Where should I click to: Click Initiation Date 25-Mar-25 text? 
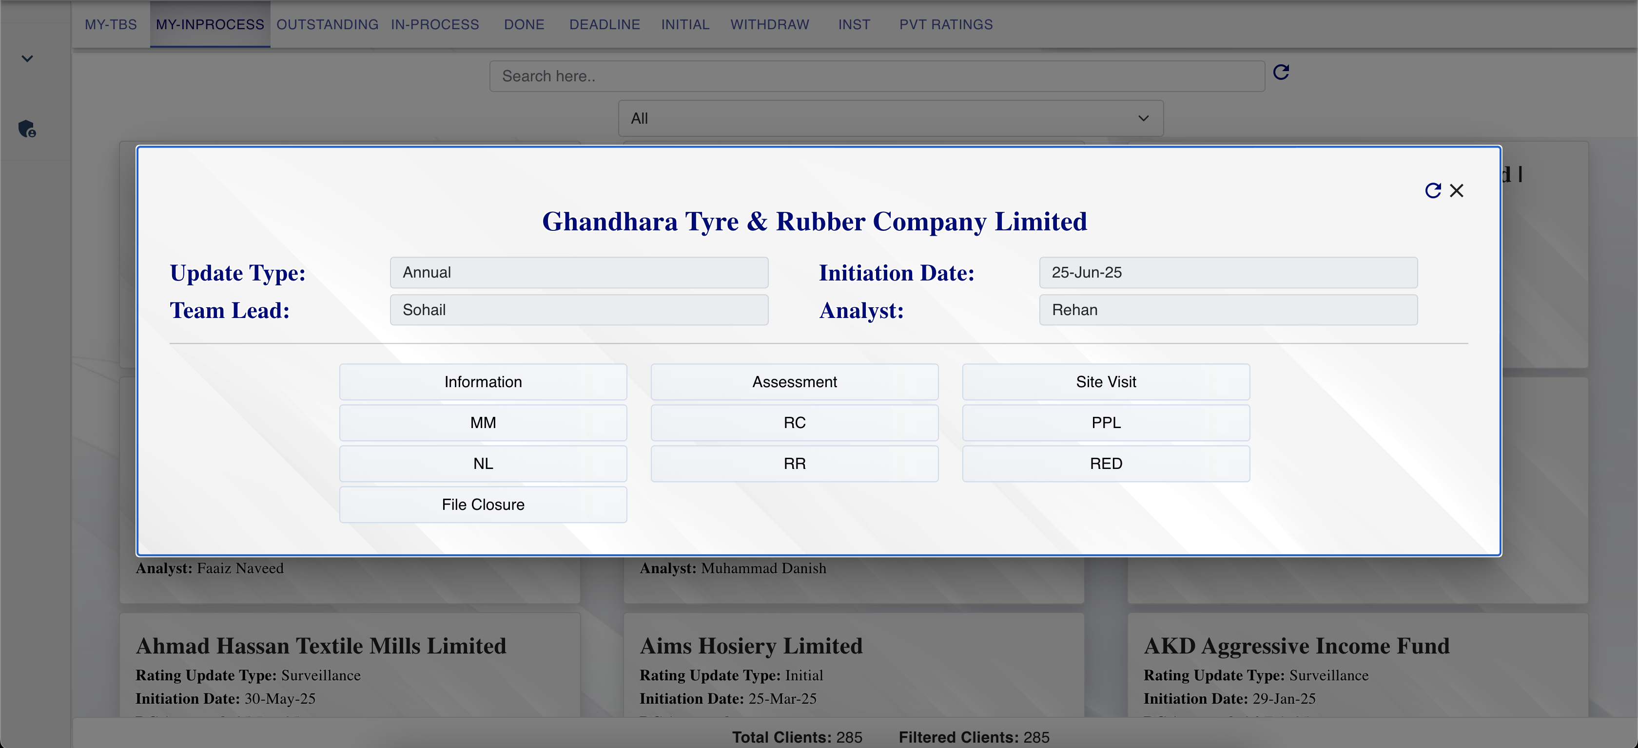pos(728,698)
